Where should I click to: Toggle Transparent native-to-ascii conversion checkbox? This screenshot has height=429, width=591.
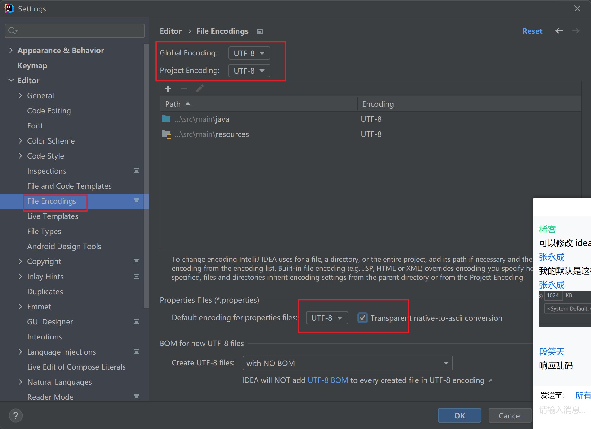click(362, 318)
